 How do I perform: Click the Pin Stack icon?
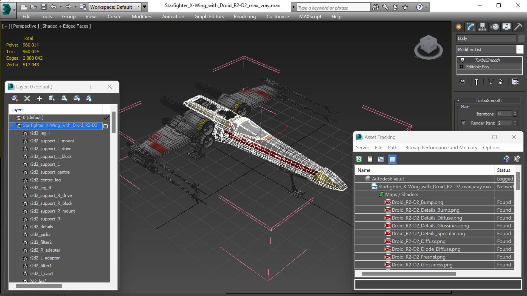(x=462, y=82)
